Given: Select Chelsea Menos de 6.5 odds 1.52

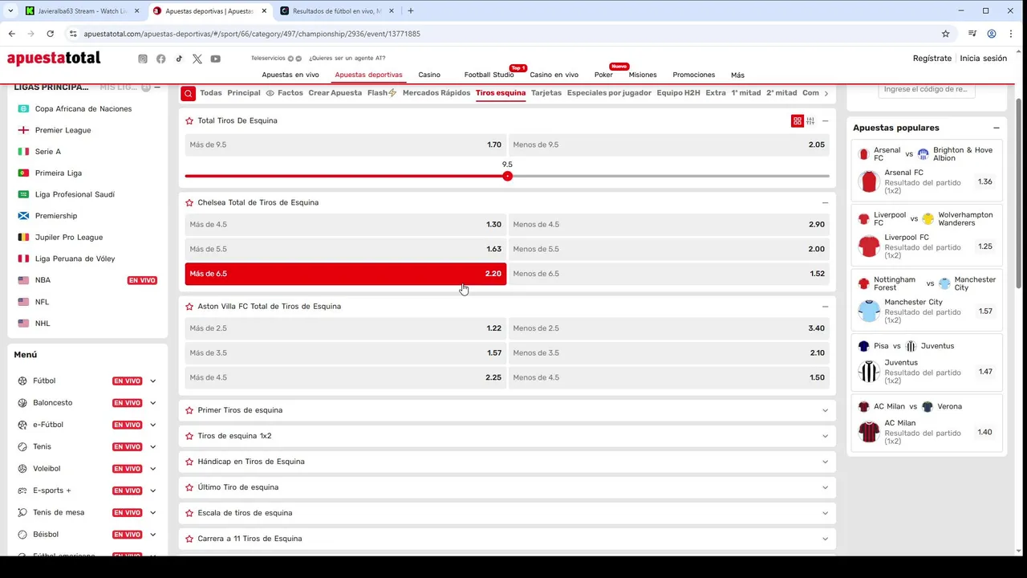Looking at the screenshot, I should click(x=668, y=274).
